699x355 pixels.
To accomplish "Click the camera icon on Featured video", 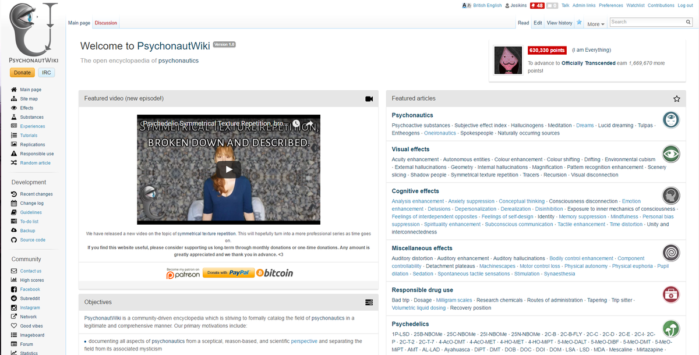I will (x=369, y=98).
